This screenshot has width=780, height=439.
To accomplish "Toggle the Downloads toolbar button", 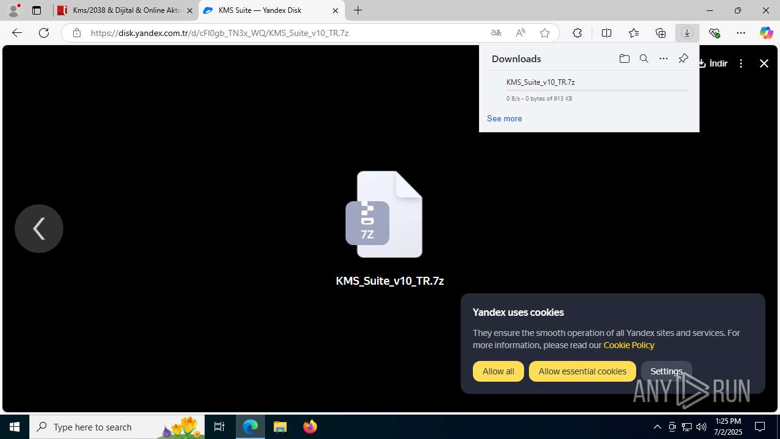I will (x=687, y=33).
